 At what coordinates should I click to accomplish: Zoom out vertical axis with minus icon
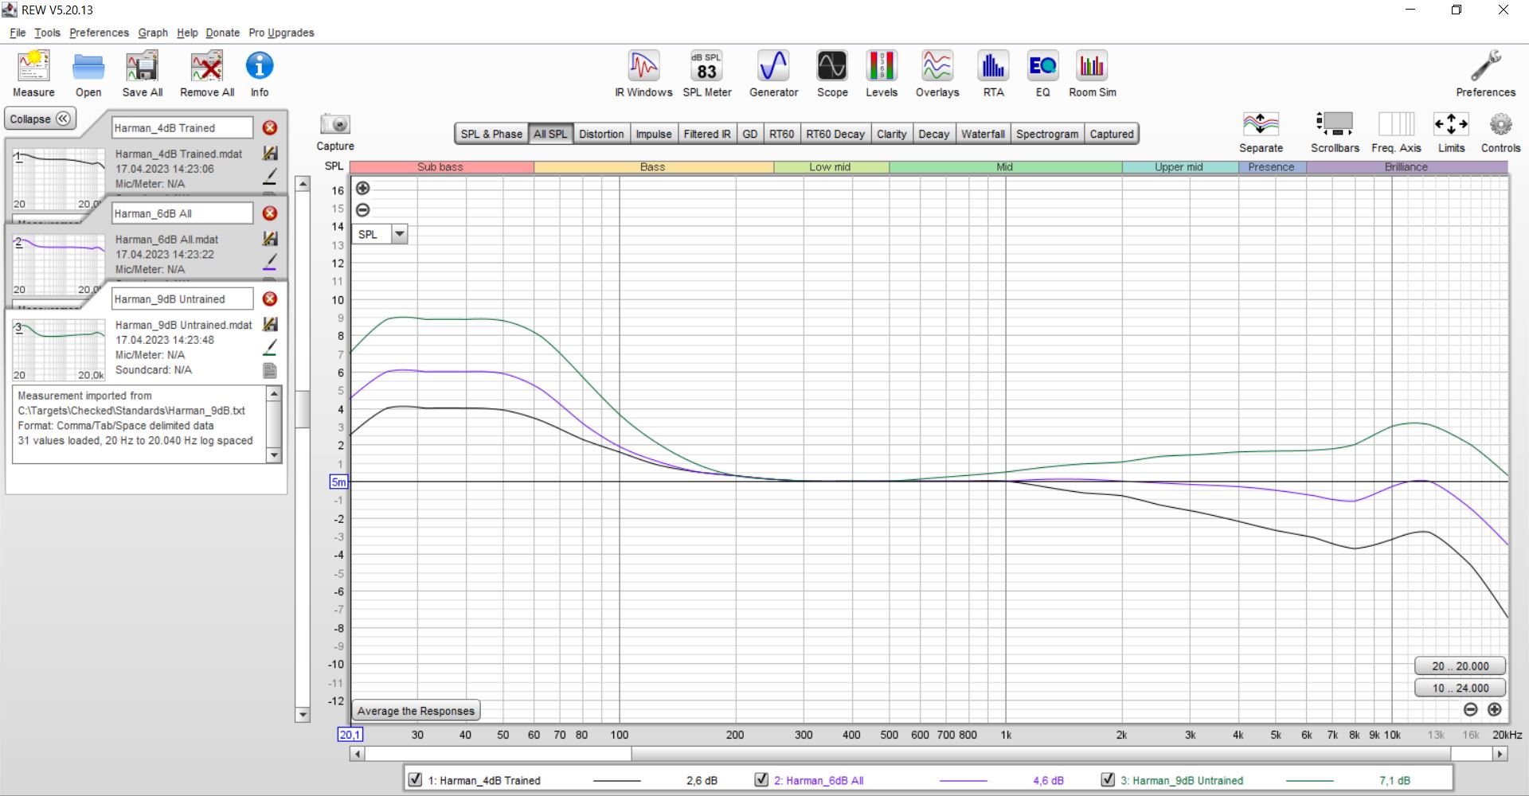(x=362, y=210)
